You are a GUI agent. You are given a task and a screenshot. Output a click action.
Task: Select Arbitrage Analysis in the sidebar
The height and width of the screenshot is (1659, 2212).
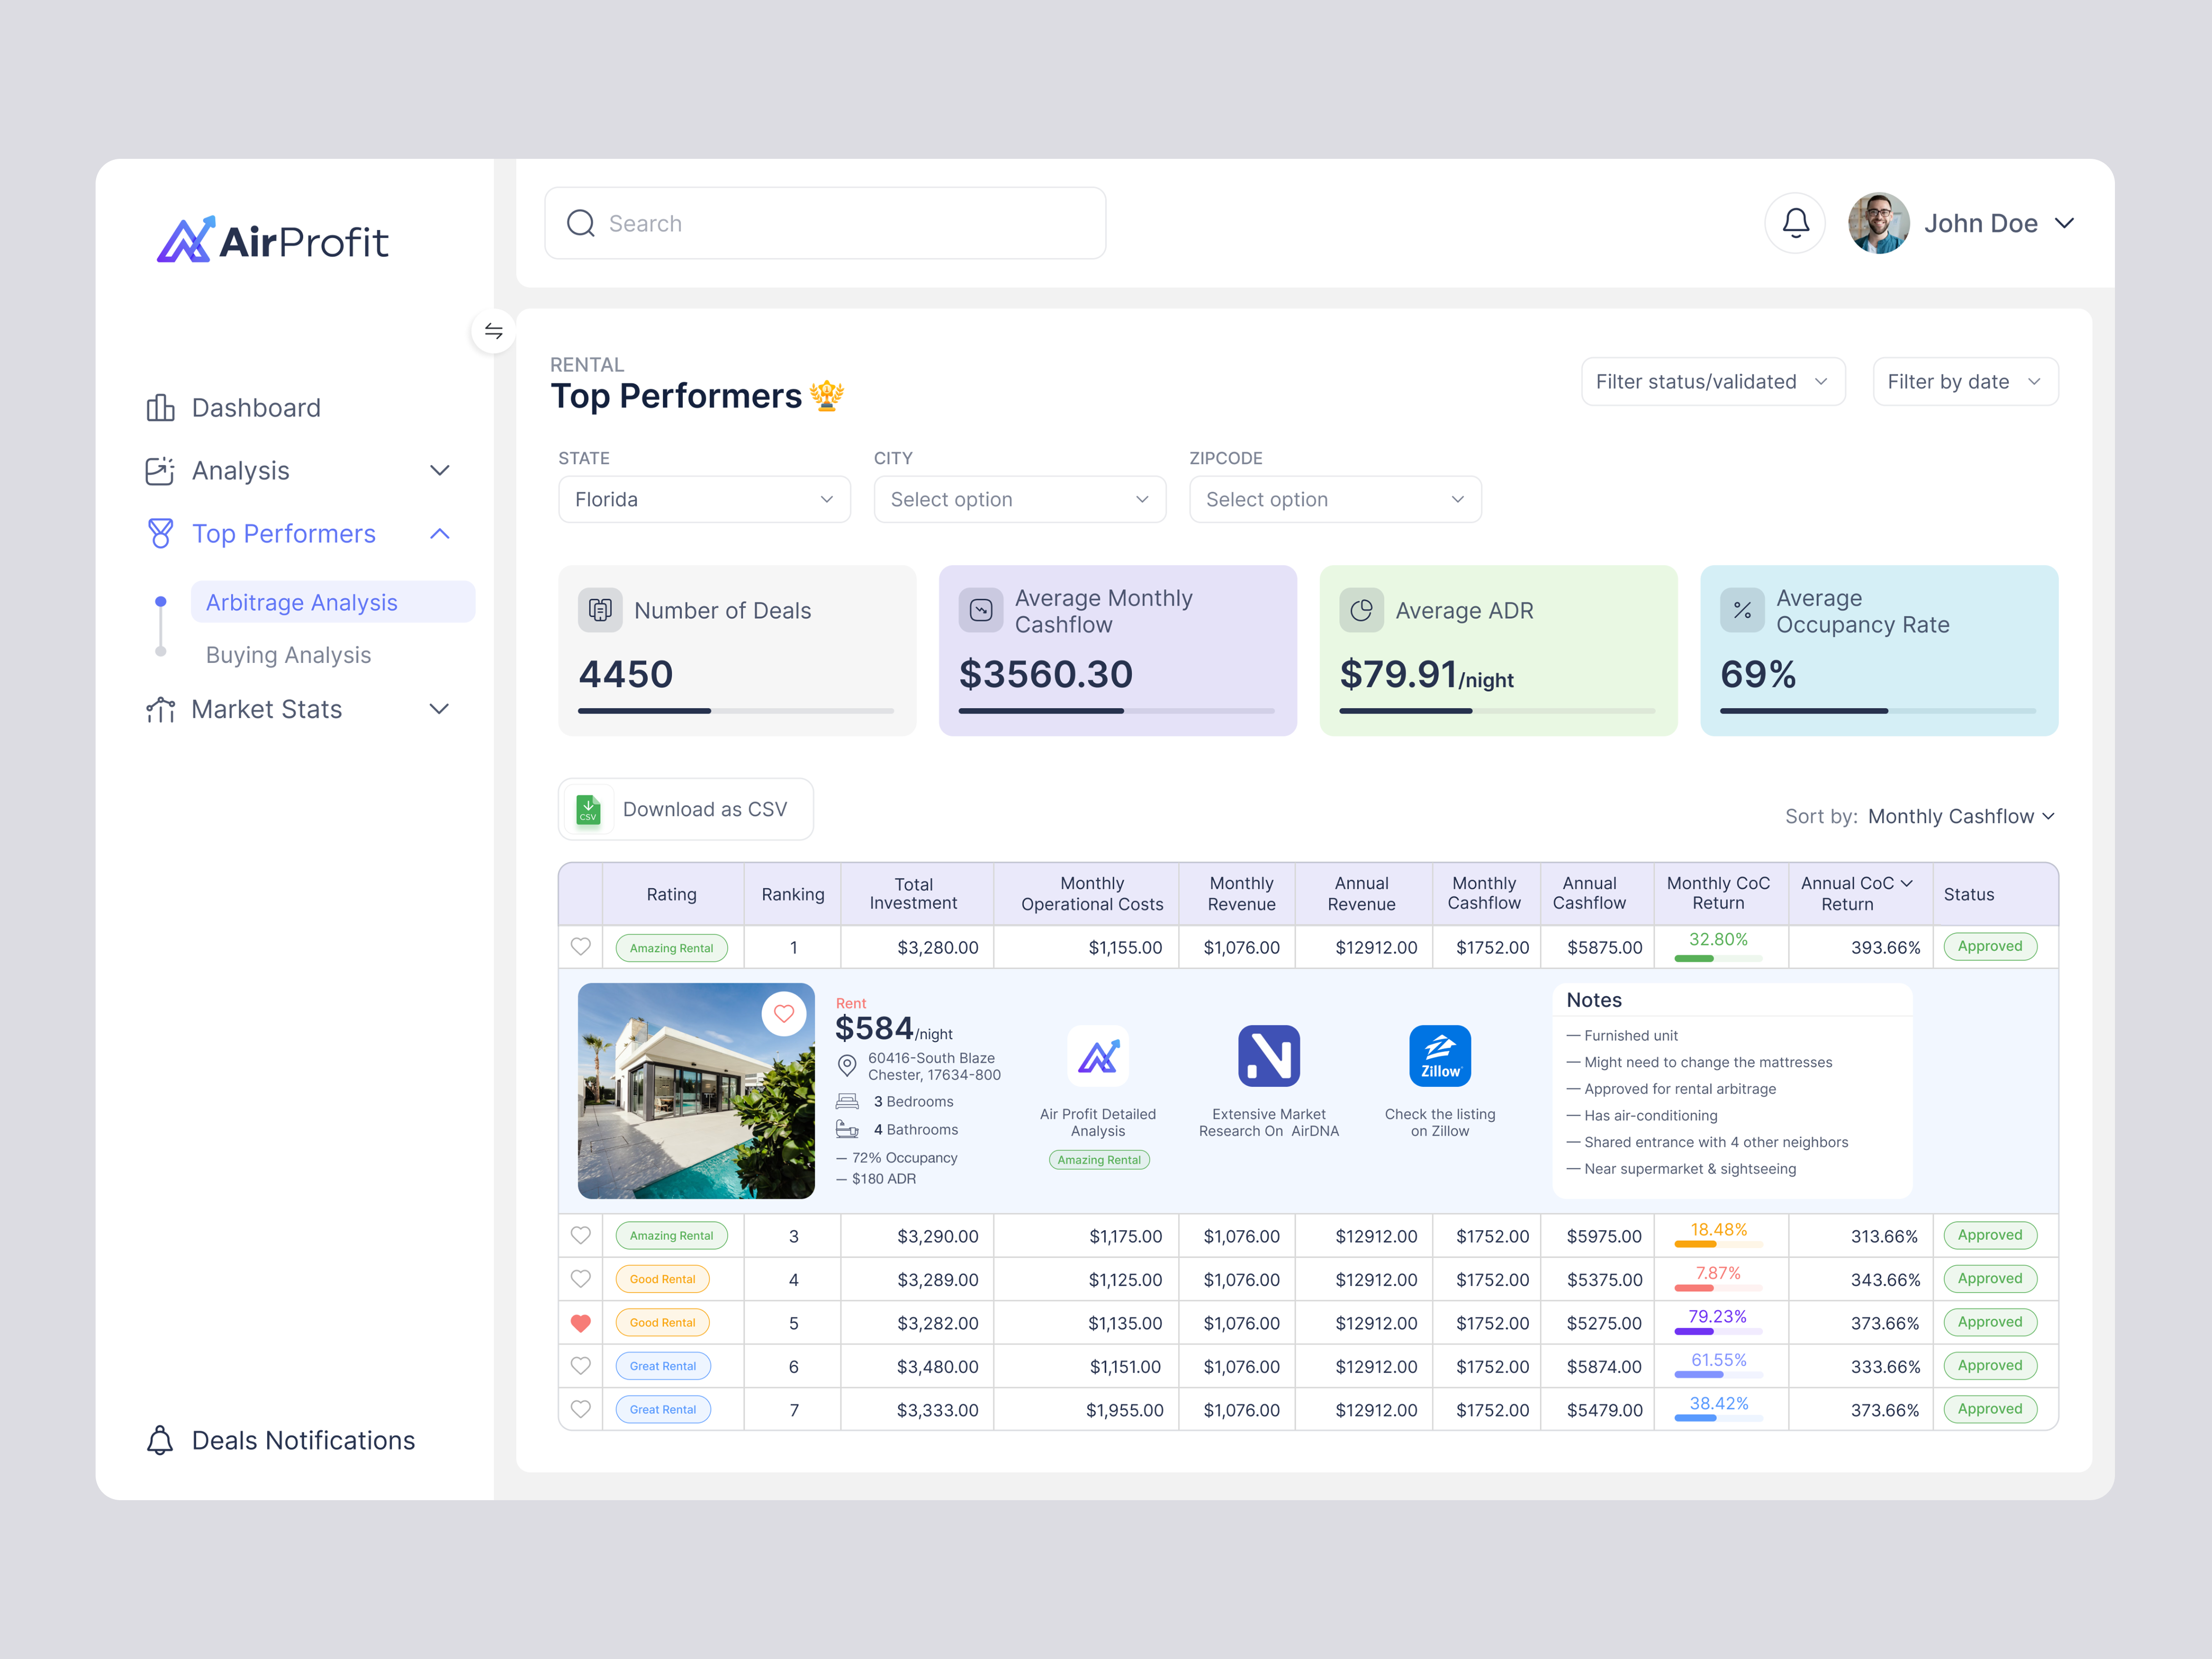click(332, 602)
